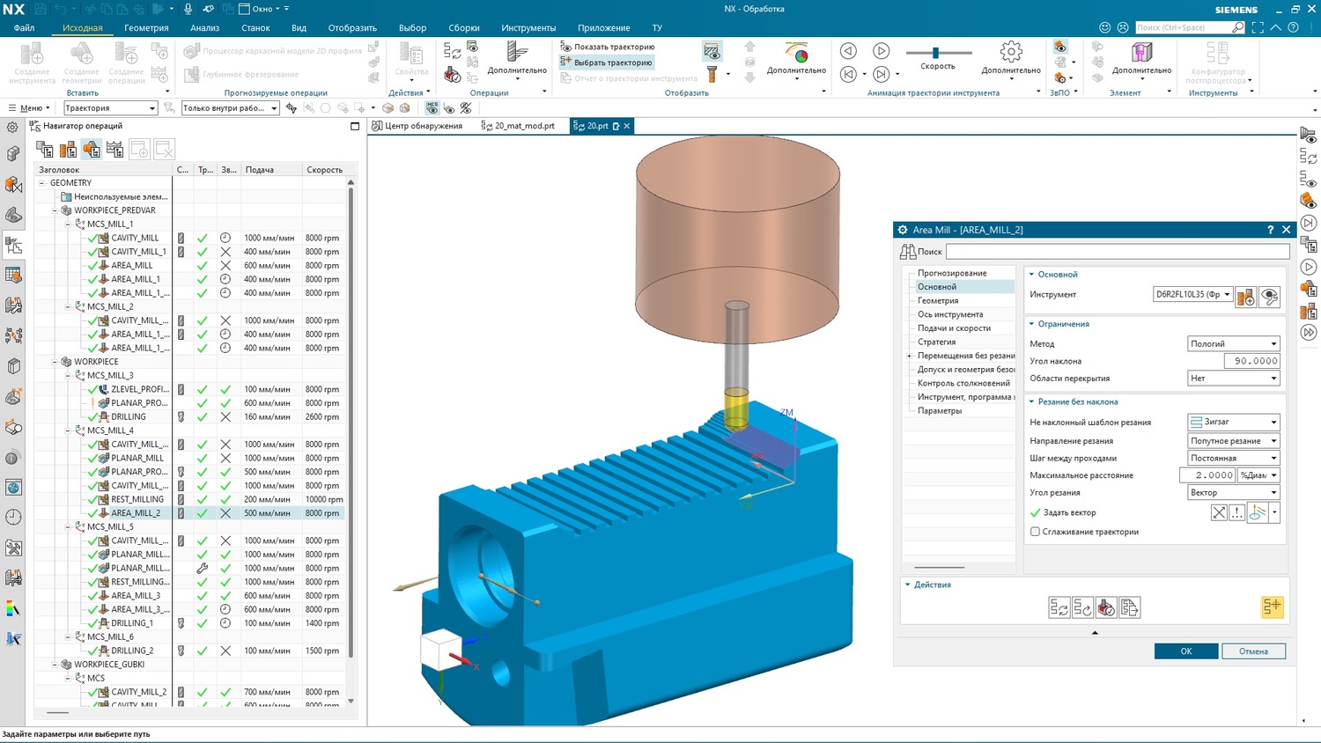Click the Отмена button in dialog
This screenshot has height=743, width=1321.
[1253, 651]
